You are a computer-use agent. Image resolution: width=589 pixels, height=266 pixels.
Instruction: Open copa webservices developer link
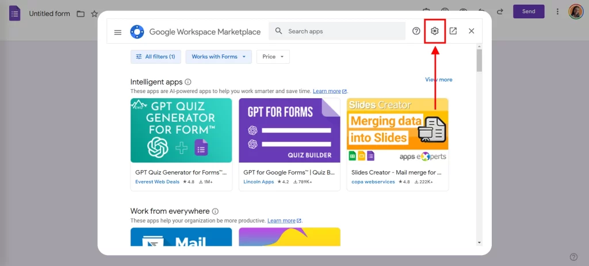[373, 182]
